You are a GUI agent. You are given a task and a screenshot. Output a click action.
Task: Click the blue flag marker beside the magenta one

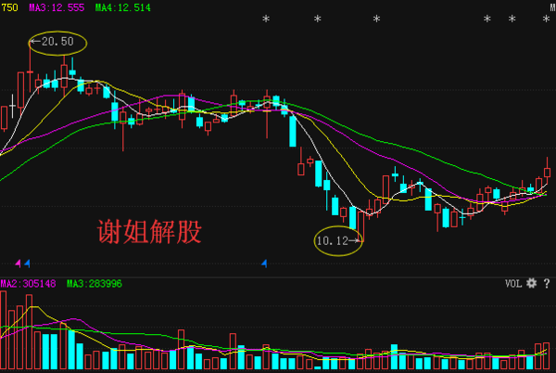(x=27, y=264)
